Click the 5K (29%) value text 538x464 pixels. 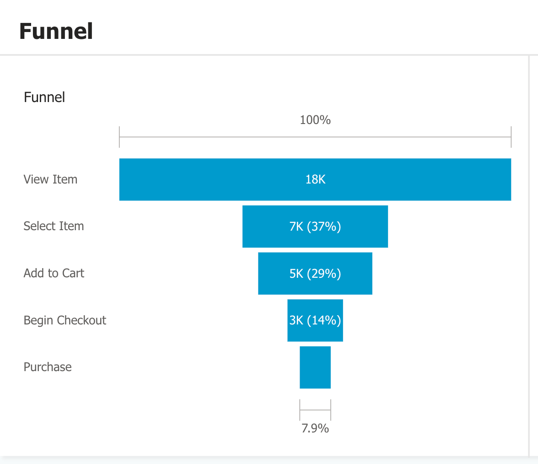pos(315,274)
